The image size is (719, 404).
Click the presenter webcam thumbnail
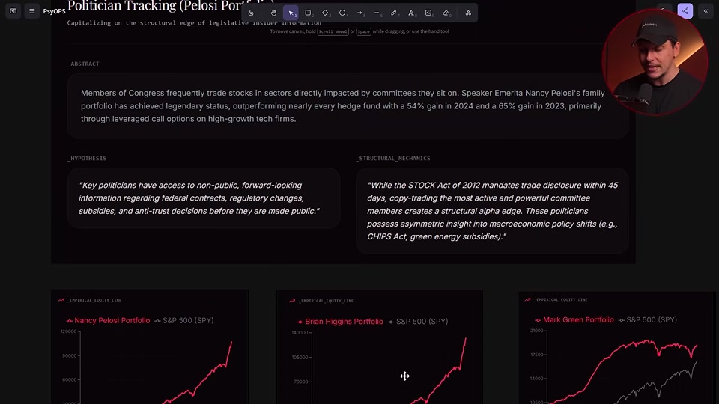coord(655,62)
